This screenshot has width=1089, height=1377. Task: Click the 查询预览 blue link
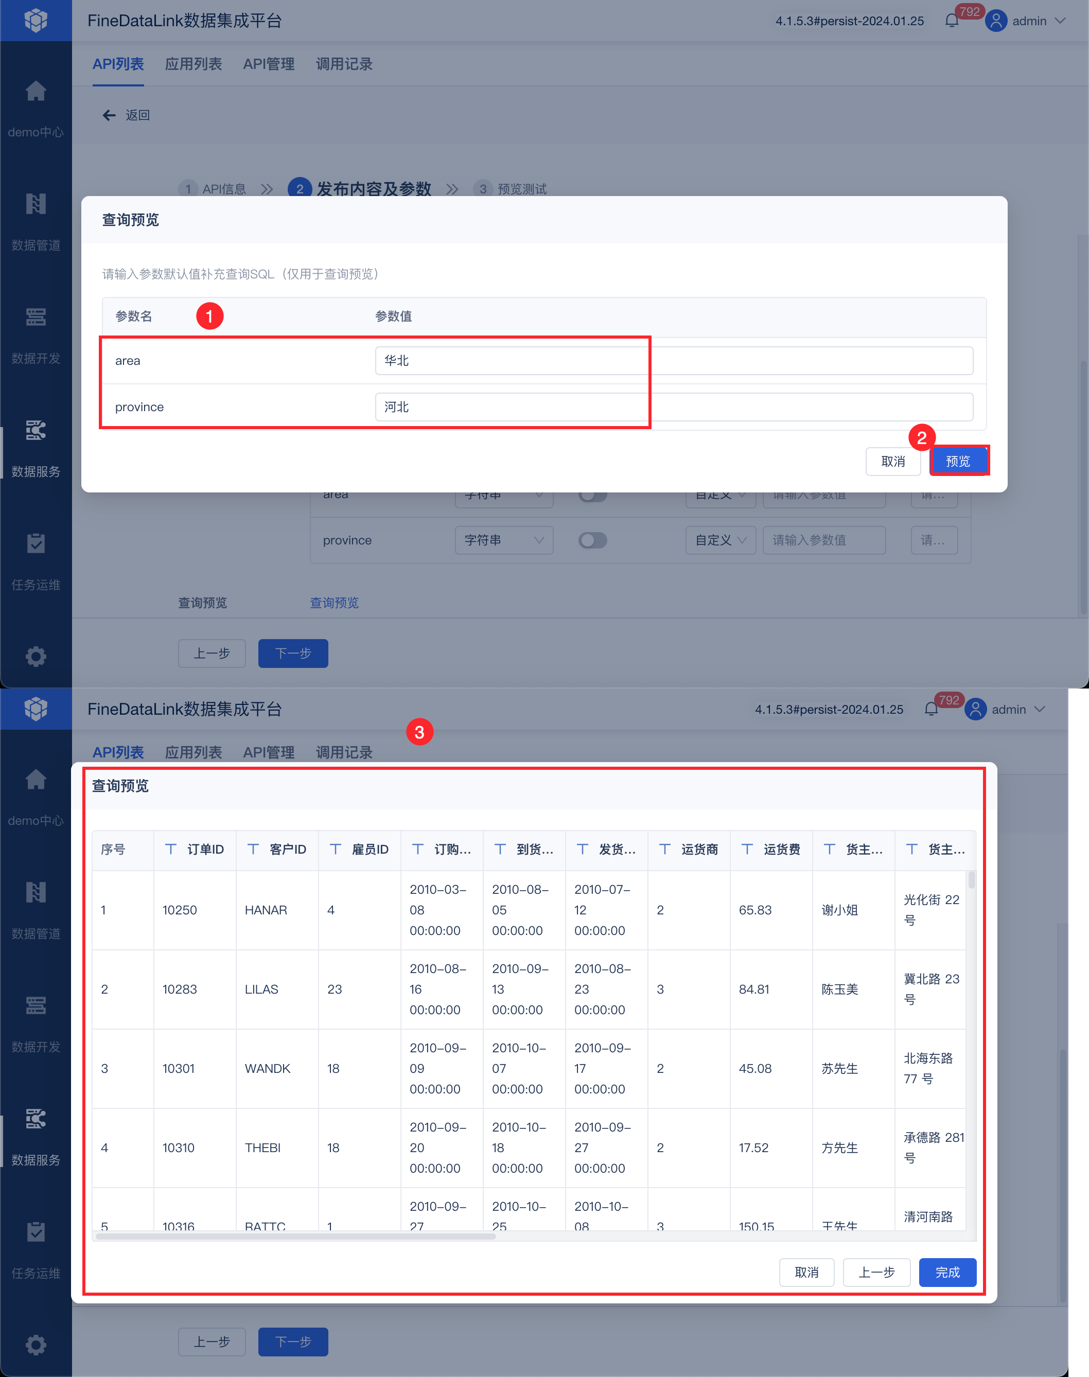coord(334,603)
